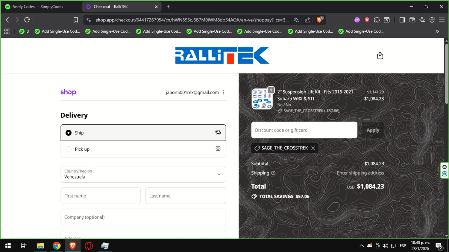Click the browser forward arrow
Viewport: 449px width, 252px height.
[17, 20]
